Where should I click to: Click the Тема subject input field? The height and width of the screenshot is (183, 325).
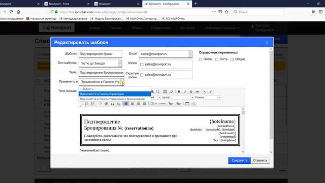pos(102,73)
